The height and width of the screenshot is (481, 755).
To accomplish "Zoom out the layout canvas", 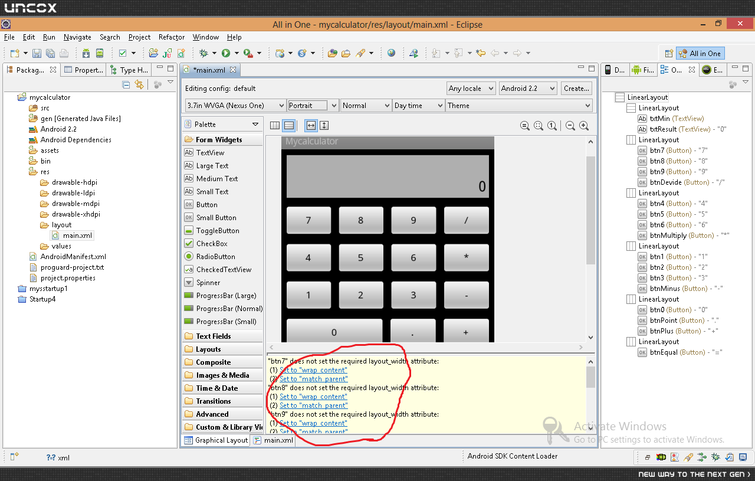I will pyautogui.click(x=570, y=125).
